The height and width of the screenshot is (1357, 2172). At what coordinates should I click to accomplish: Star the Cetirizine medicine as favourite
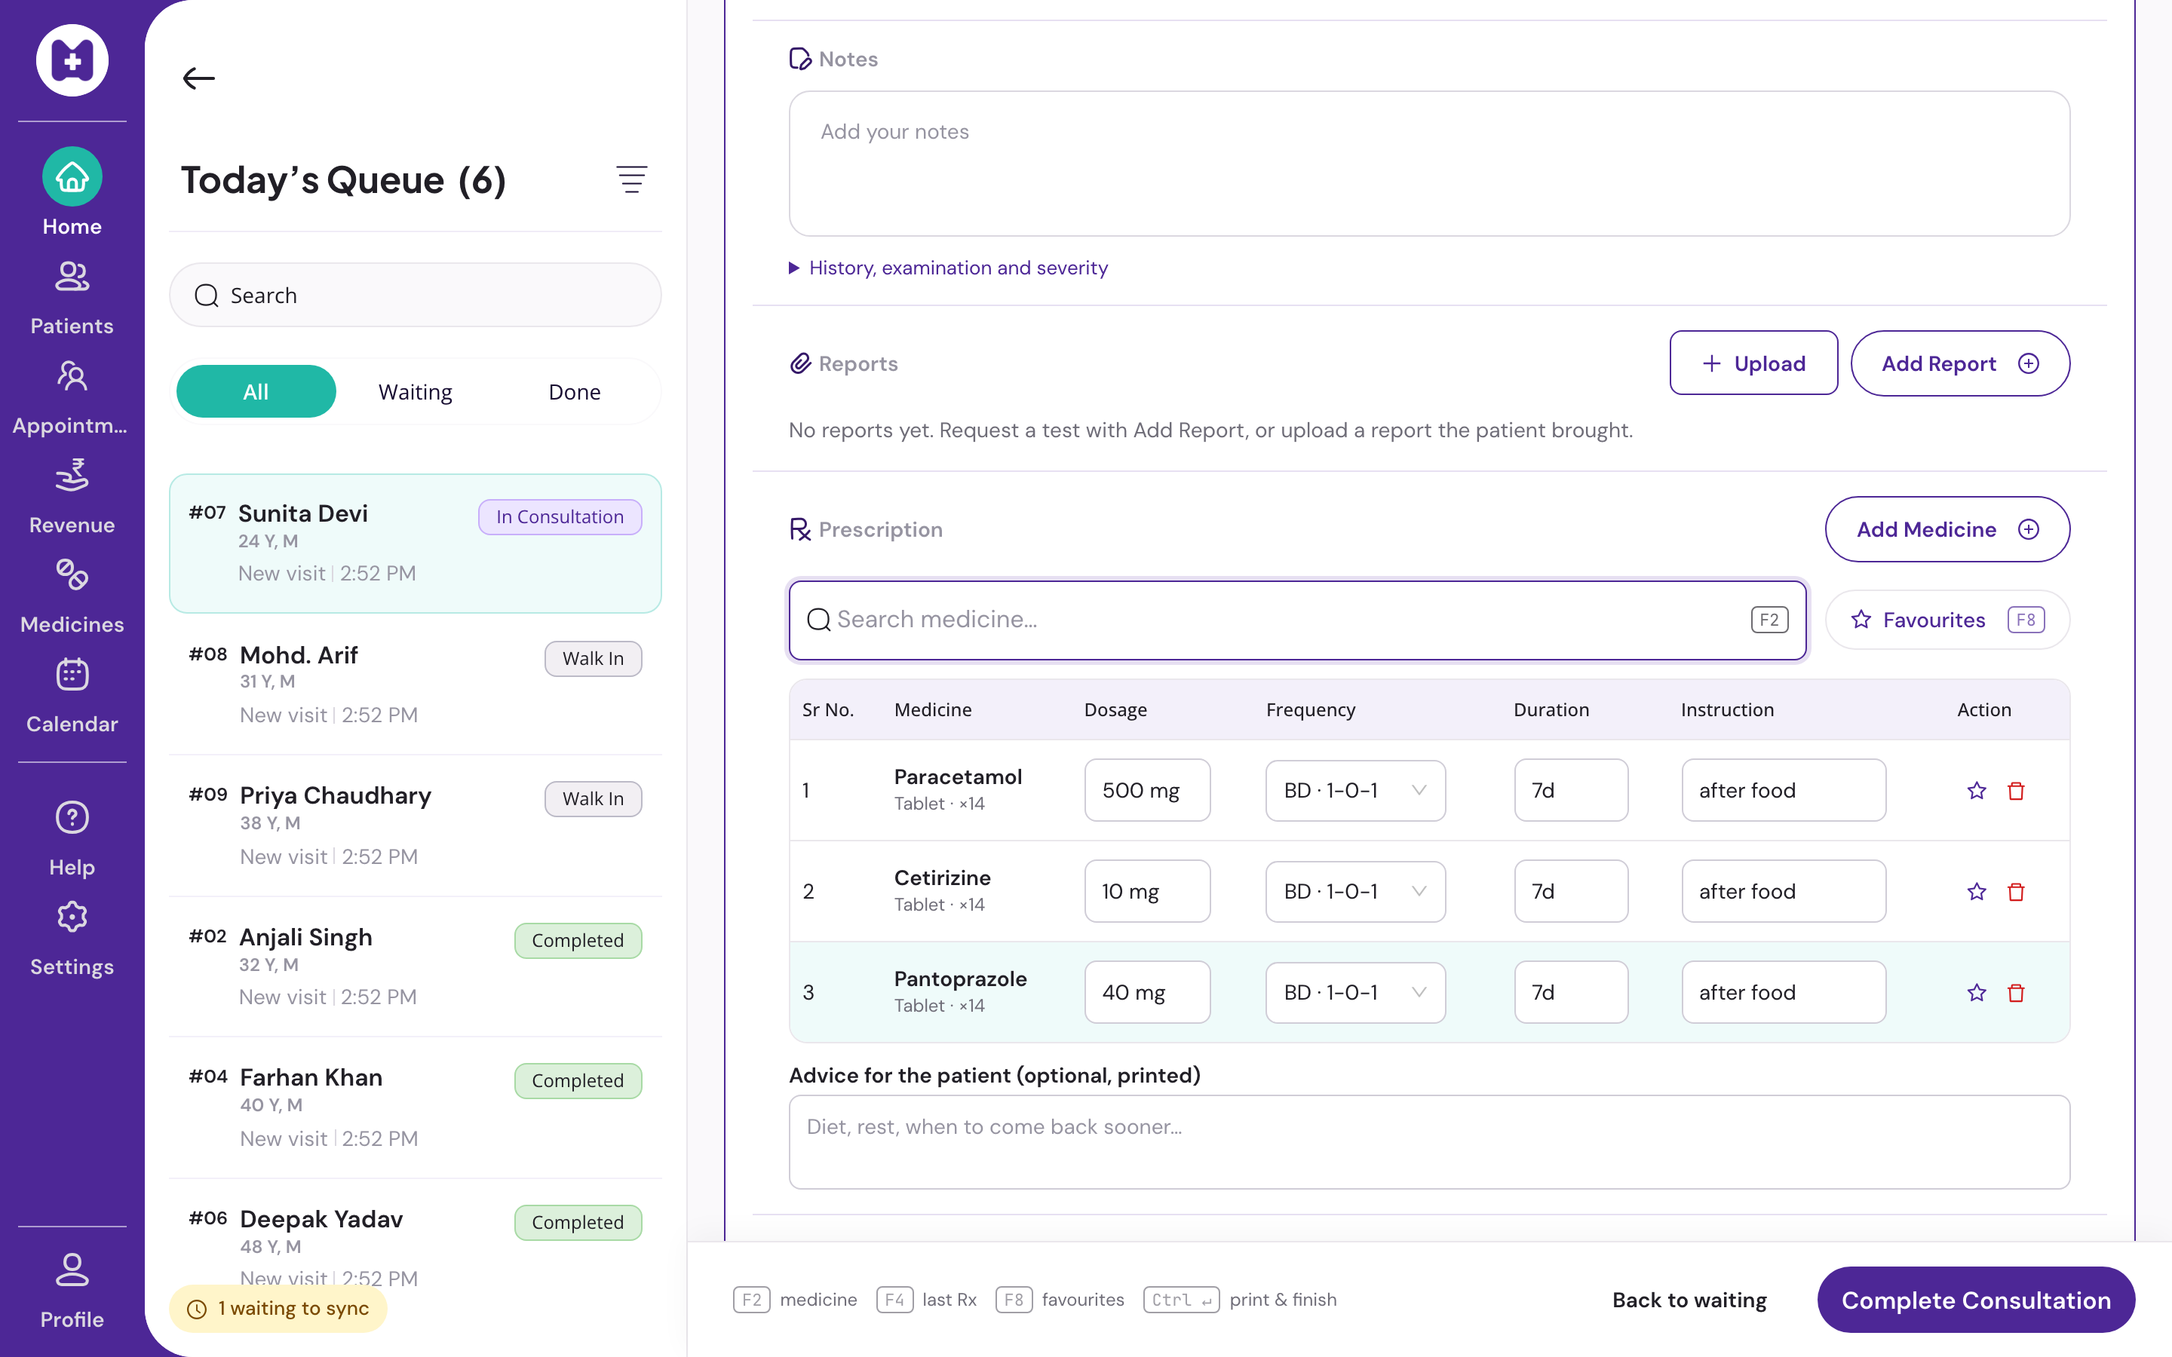pyautogui.click(x=1977, y=892)
